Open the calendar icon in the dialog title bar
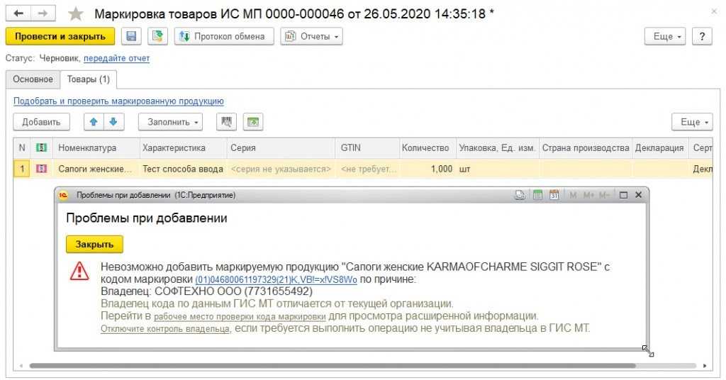This screenshot has height=380, width=726. 554,195
